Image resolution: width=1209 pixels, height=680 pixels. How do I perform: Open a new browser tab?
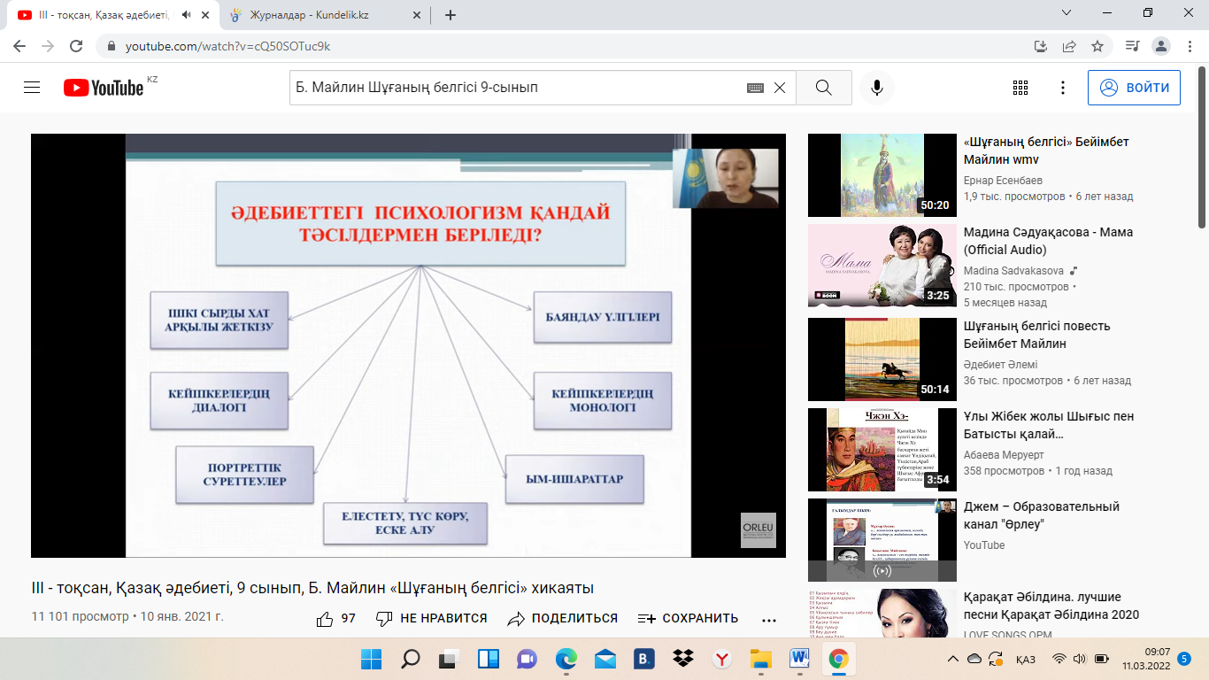pos(450,14)
